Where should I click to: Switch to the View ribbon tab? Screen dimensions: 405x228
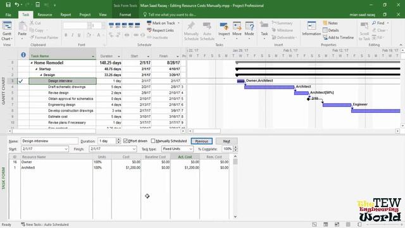[x=103, y=15]
